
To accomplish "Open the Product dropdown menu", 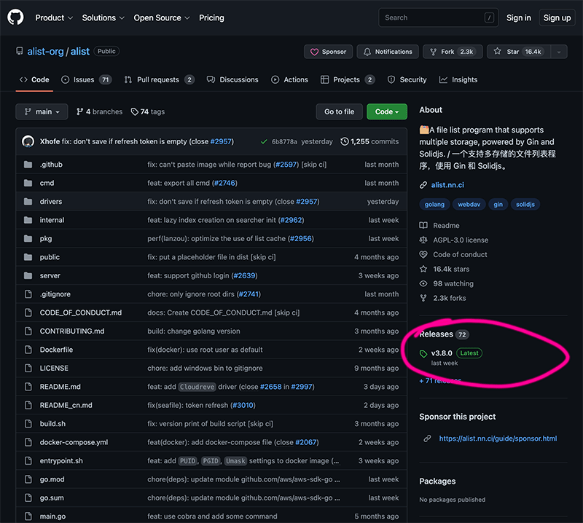I will [54, 17].
